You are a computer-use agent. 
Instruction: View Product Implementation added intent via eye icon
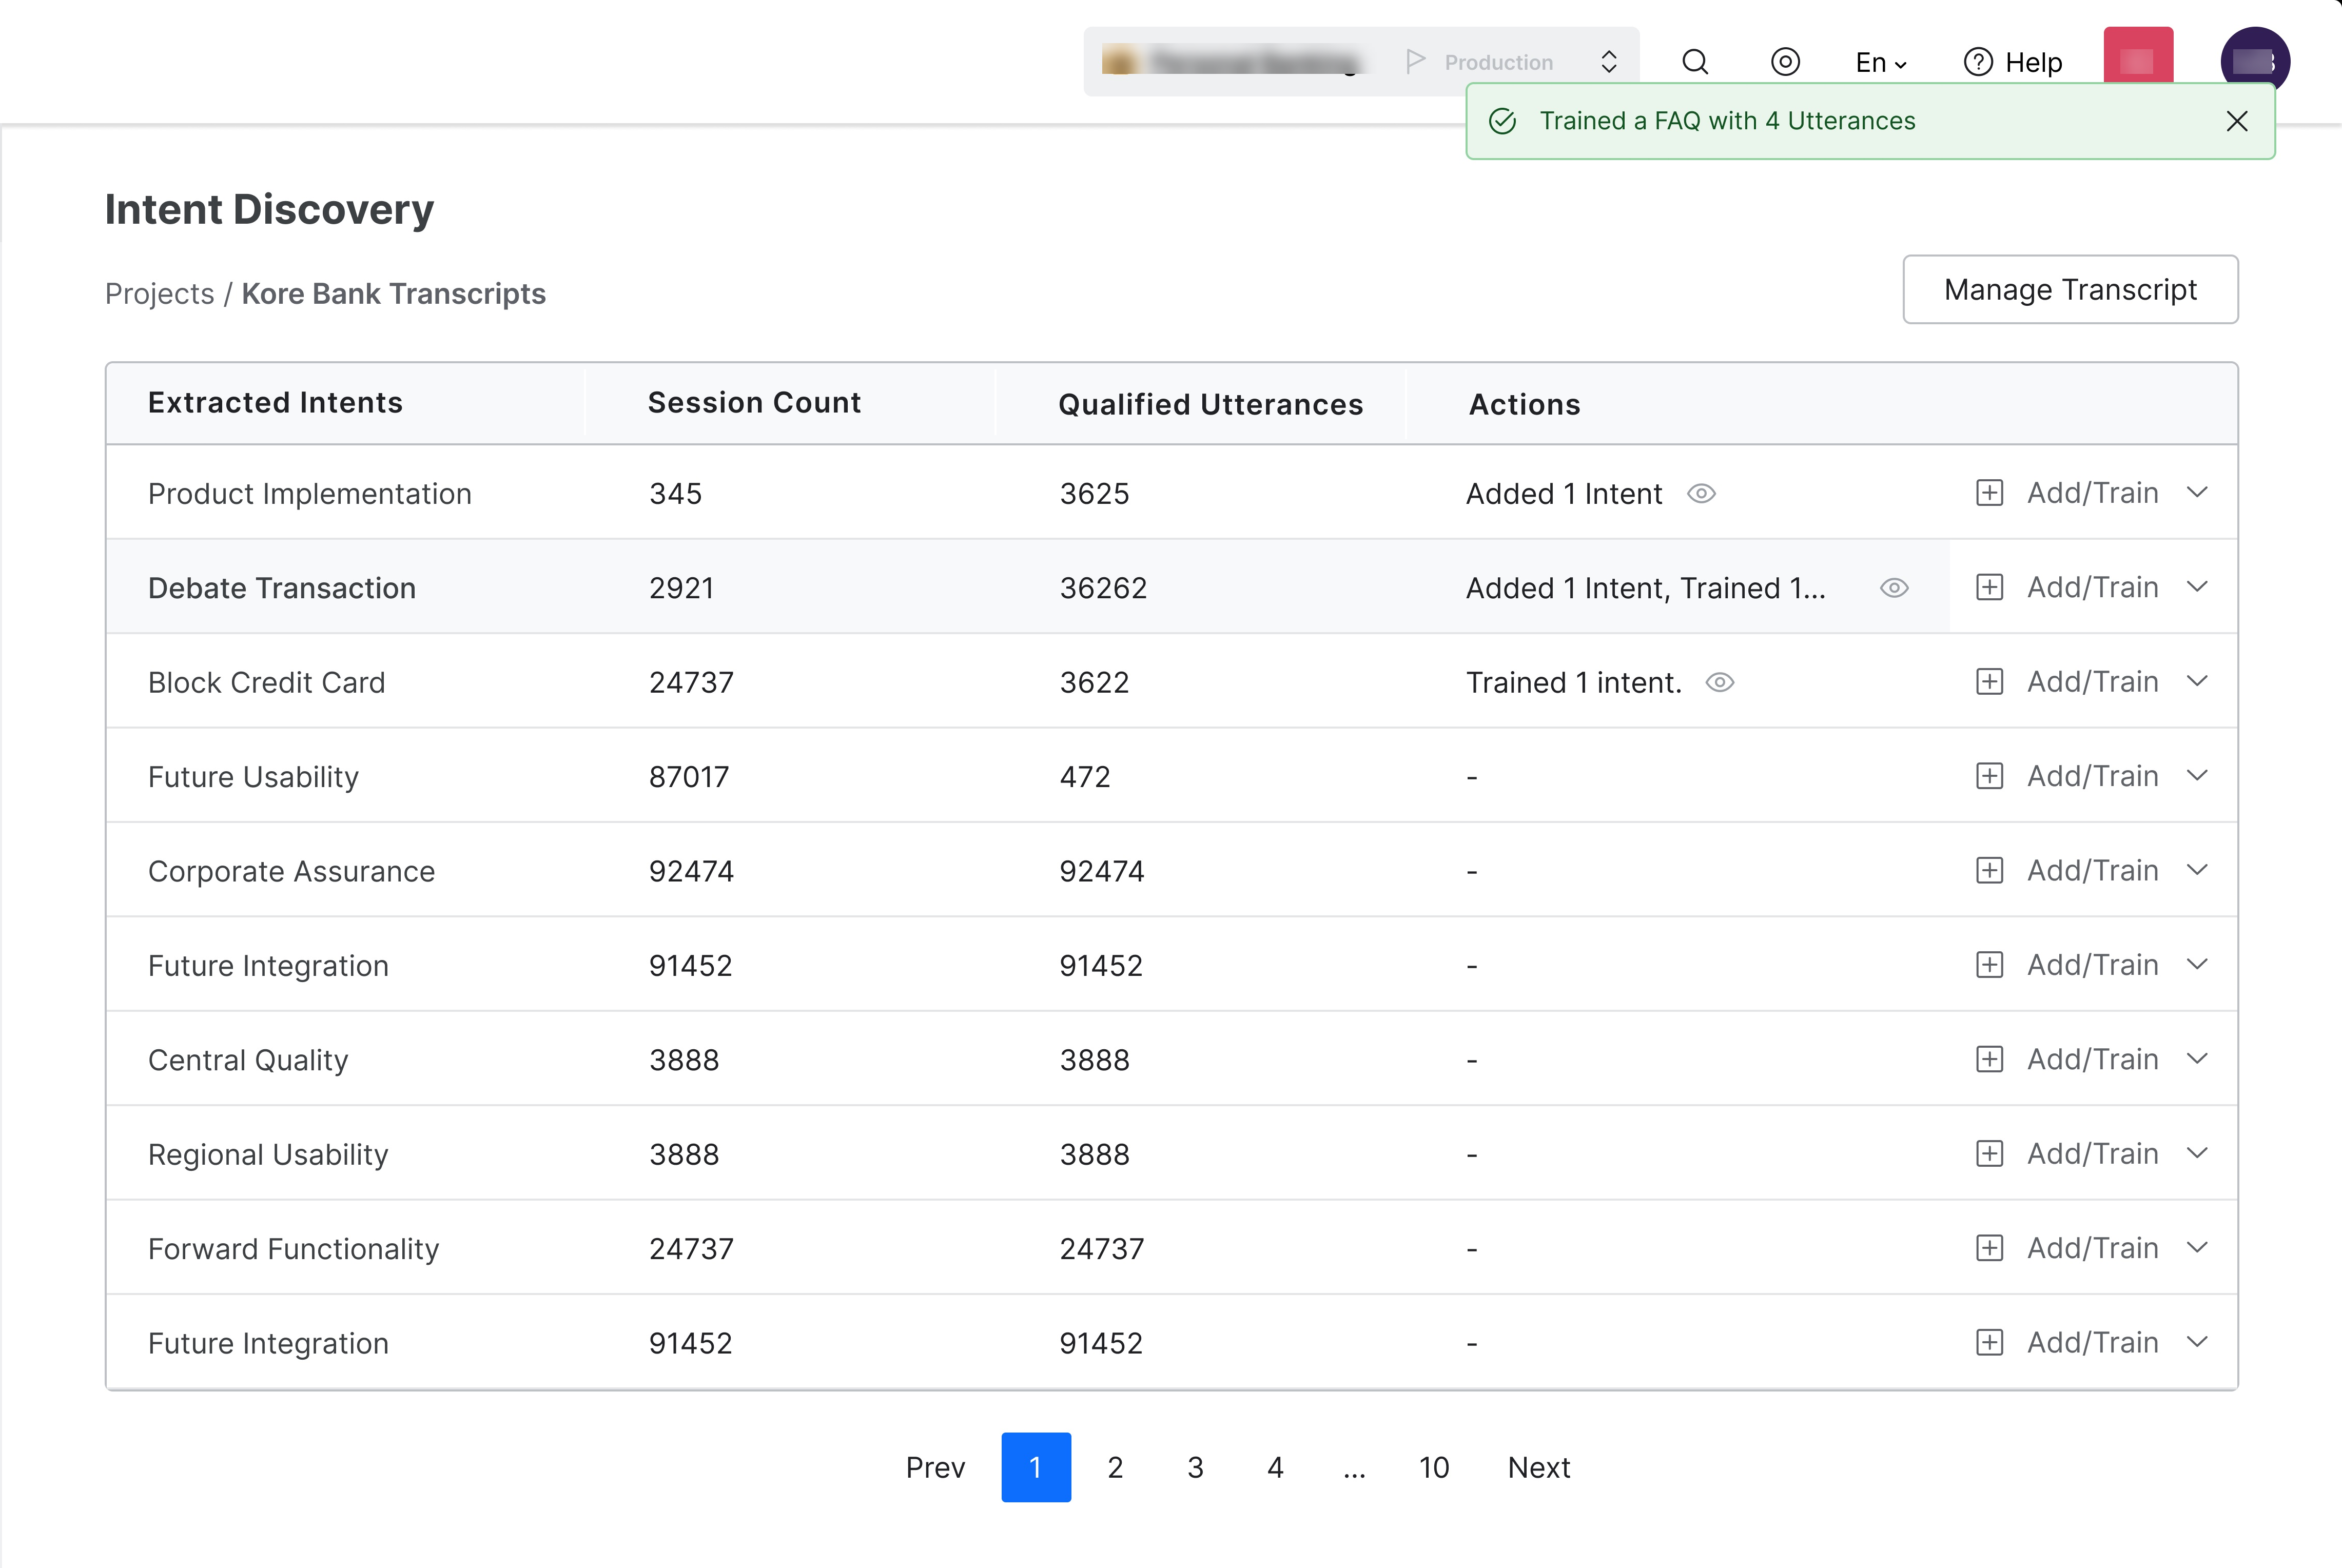pyautogui.click(x=1701, y=494)
